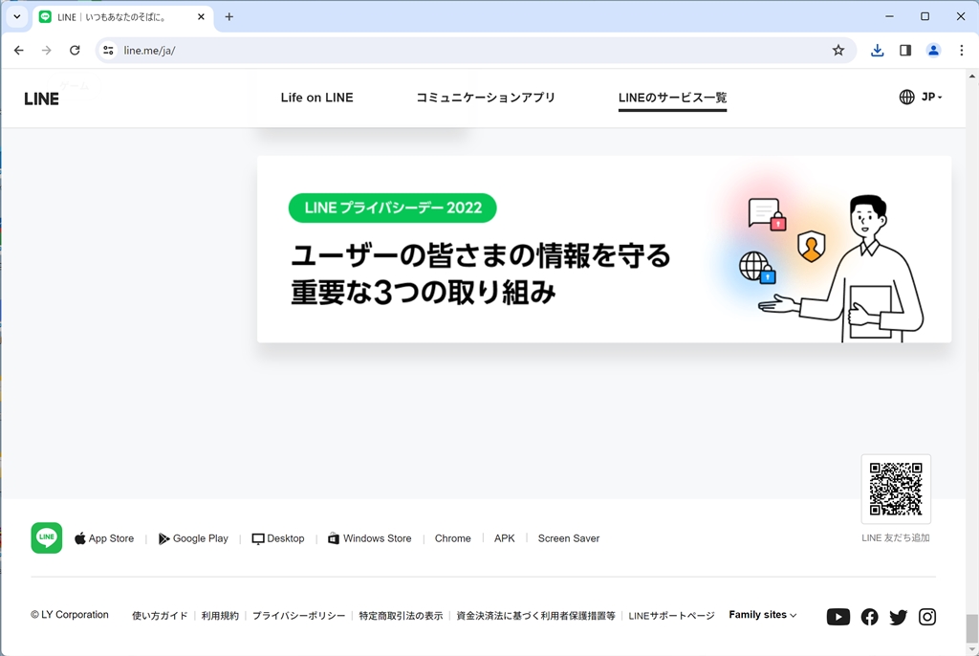Click the QR code for adding LINE friend
The width and height of the screenshot is (979, 656).
896,489
